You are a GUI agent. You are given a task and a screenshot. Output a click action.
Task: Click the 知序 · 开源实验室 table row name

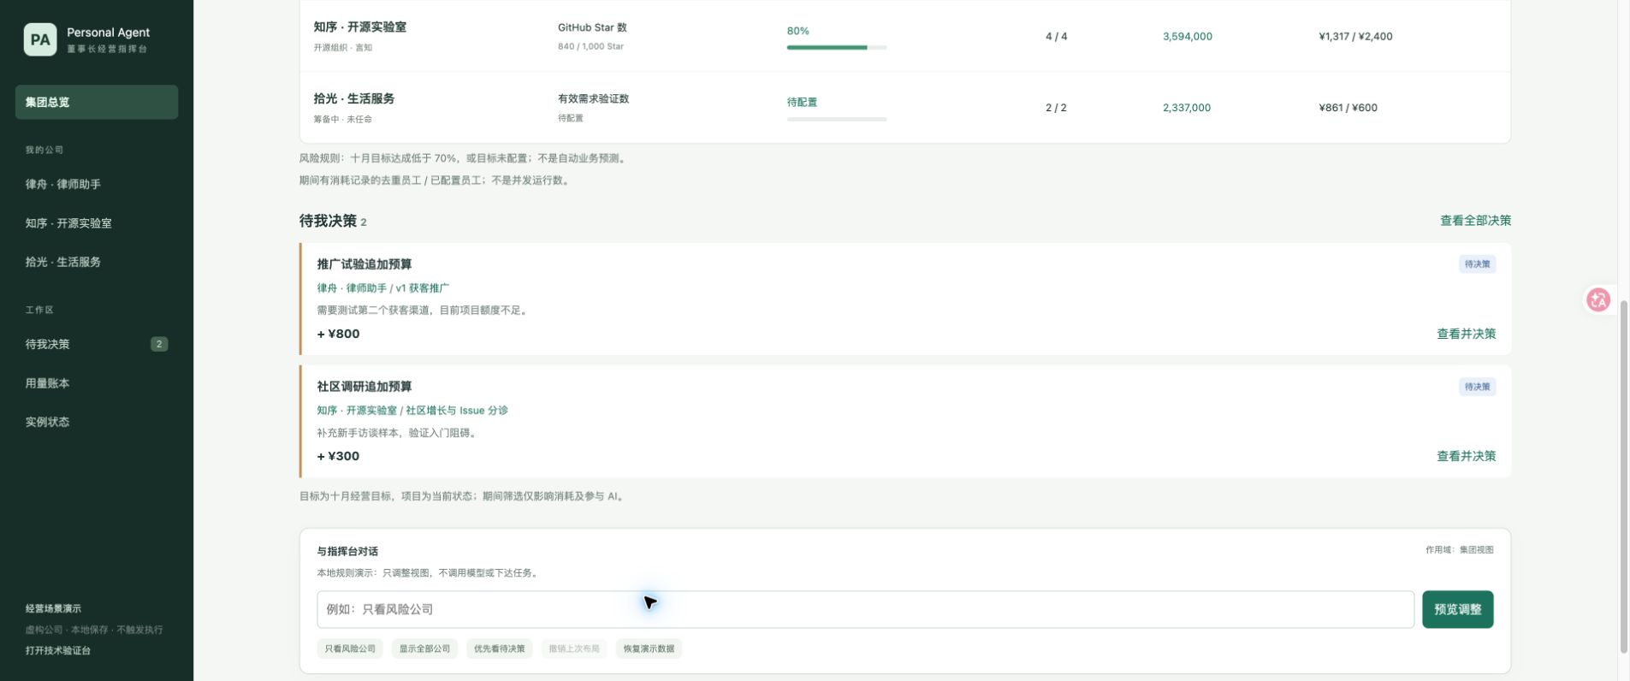coord(360,27)
